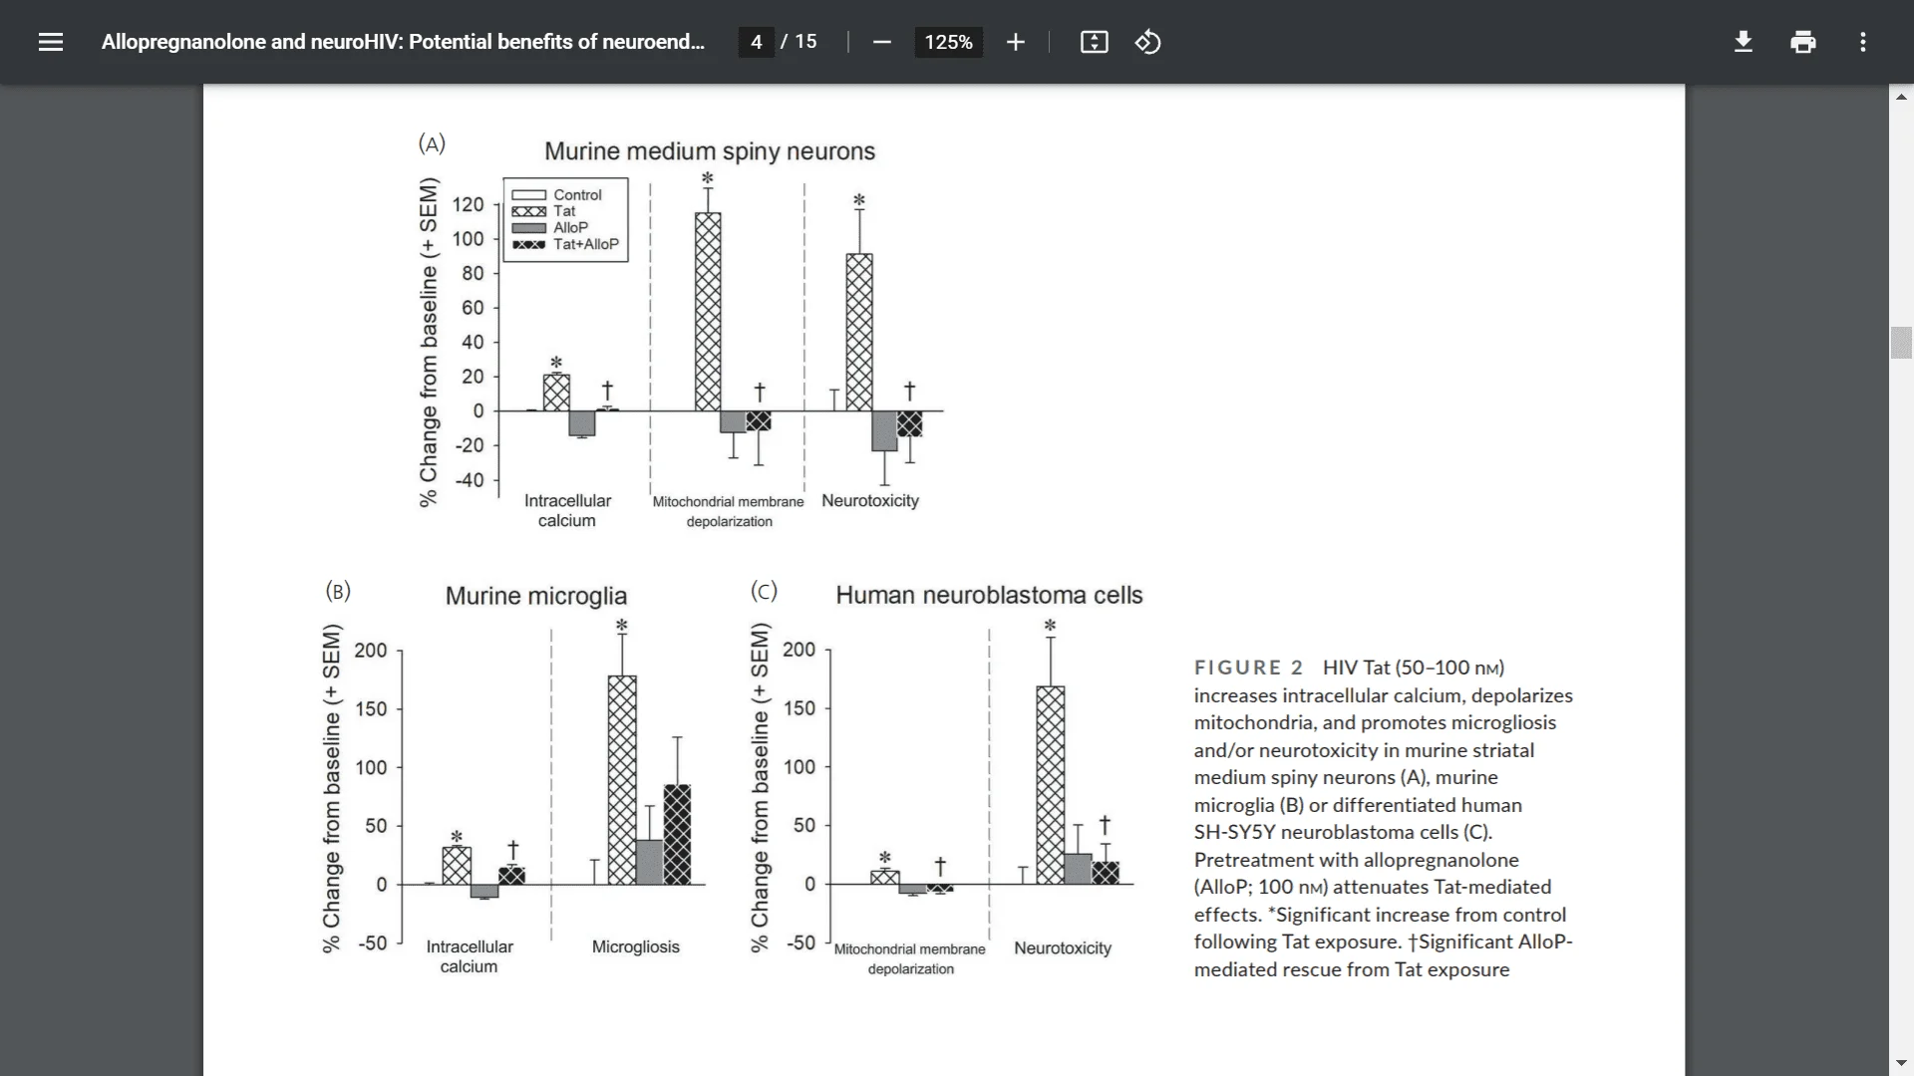Click the '(B)' panel marker
The width and height of the screenshot is (1914, 1076).
click(338, 591)
